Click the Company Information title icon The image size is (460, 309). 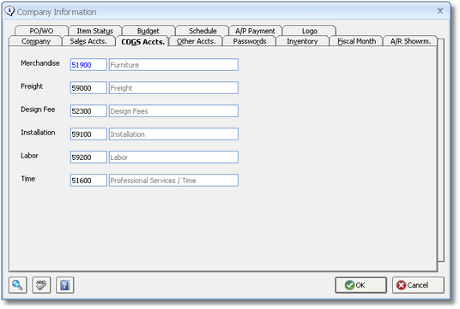[x=9, y=11]
